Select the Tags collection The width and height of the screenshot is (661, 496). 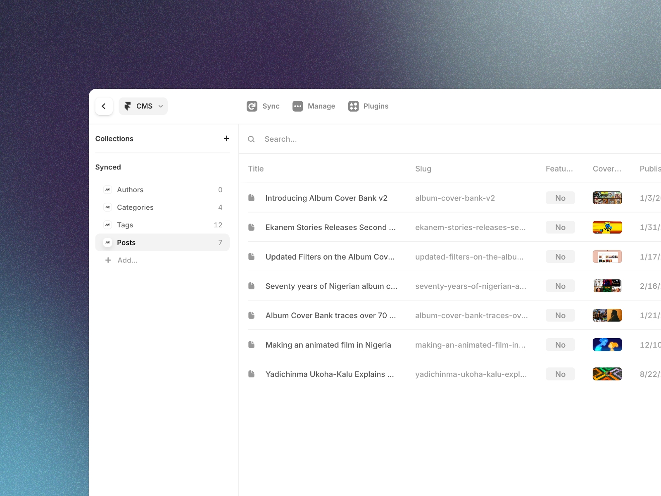[125, 225]
